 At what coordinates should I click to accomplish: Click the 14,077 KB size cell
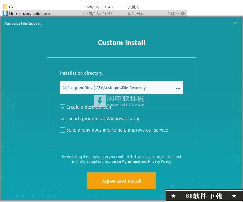click(177, 14)
